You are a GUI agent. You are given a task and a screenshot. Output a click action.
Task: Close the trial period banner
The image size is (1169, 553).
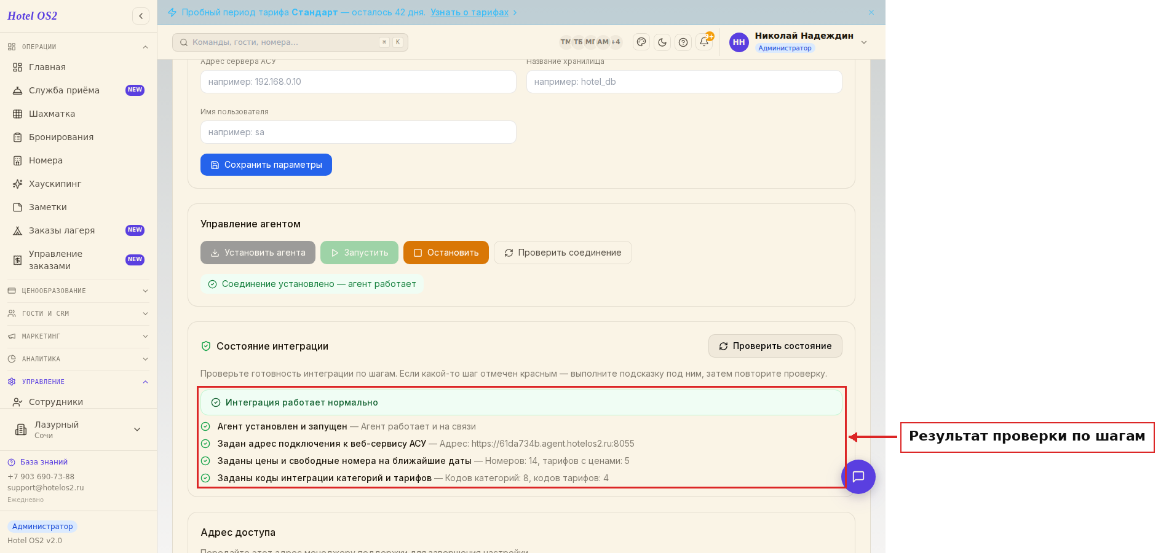point(871,12)
